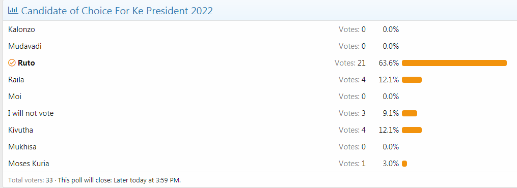Choose the I will not vote option

(x=31, y=113)
